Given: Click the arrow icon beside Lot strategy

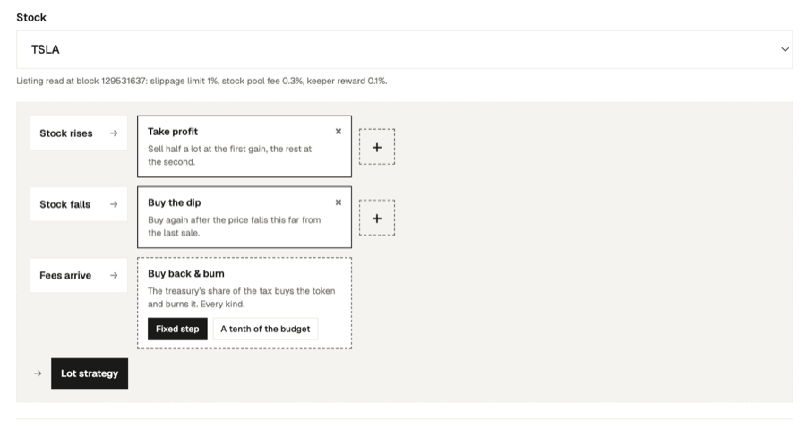Looking at the screenshot, I should coord(38,373).
